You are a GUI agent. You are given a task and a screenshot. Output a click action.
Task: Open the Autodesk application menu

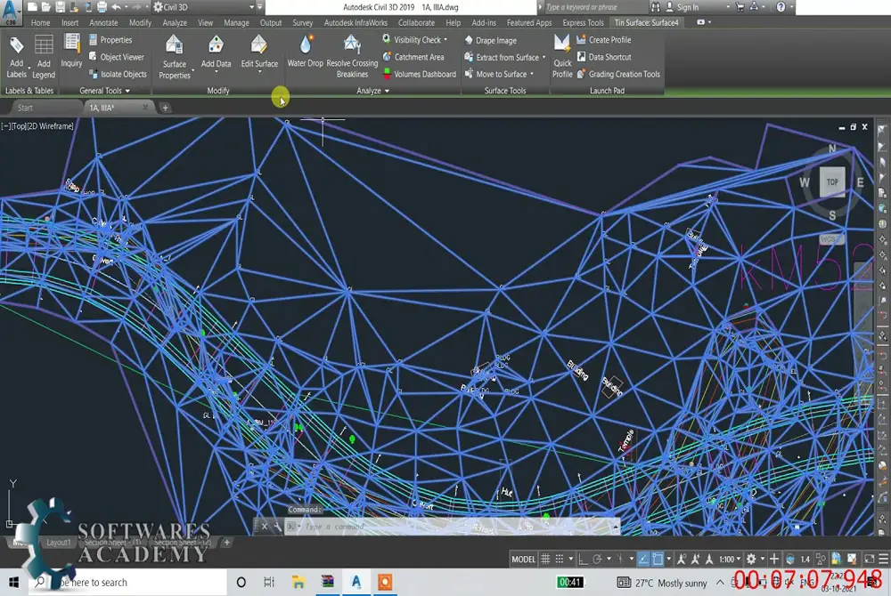(10, 12)
